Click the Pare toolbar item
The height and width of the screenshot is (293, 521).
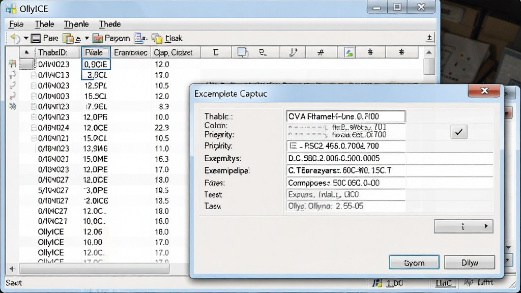click(x=45, y=39)
